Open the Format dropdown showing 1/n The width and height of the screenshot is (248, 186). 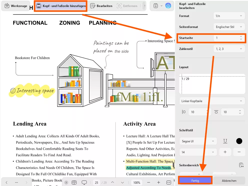pyautogui.click(x=229, y=15)
